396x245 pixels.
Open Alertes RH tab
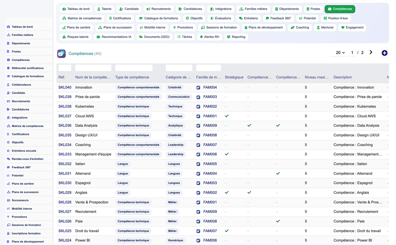point(210,37)
